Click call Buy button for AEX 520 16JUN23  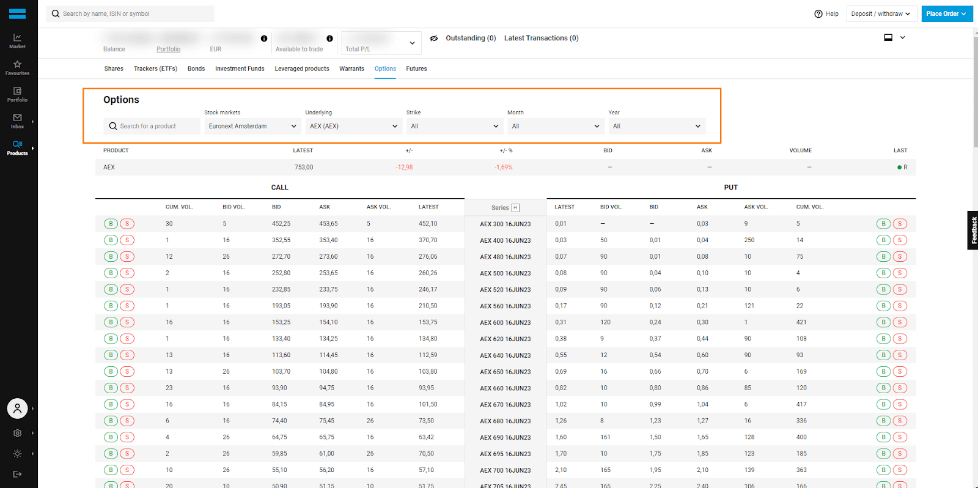(111, 289)
